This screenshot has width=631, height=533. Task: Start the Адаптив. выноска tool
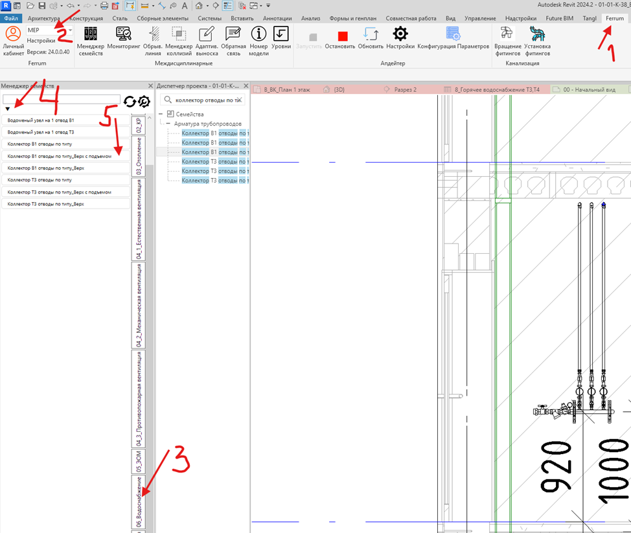point(207,41)
